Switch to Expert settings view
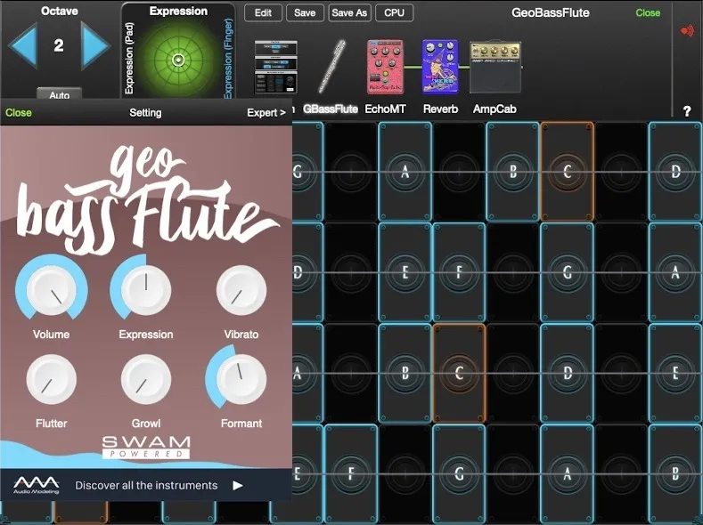The width and height of the screenshot is (703, 525). tap(266, 112)
